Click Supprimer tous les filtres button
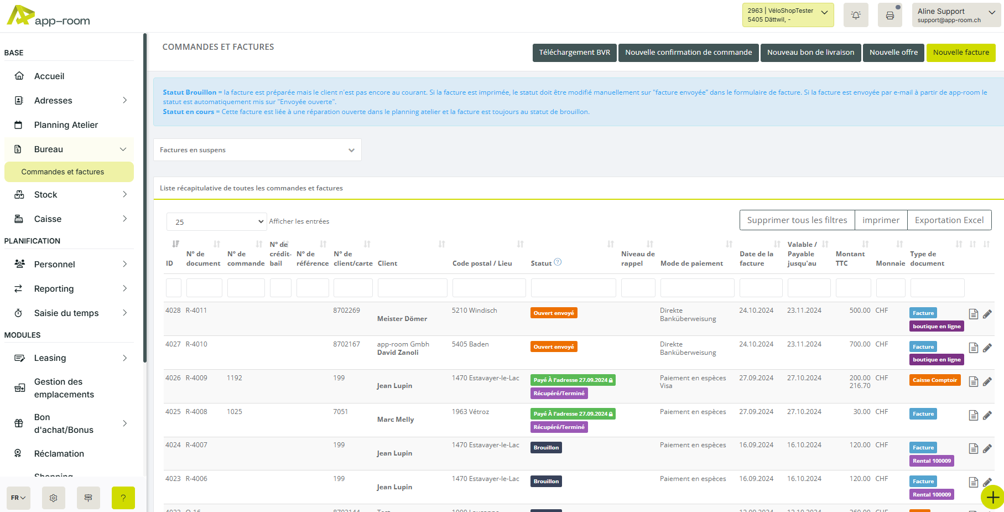Viewport: 1004px width, 512px height. [x=797, y=220]
